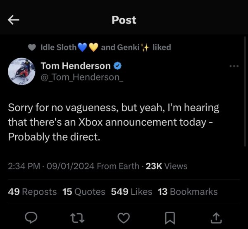Go back using the left arrow
The width and height of the screenshot is (248, 229).
[x=14, y=20]
